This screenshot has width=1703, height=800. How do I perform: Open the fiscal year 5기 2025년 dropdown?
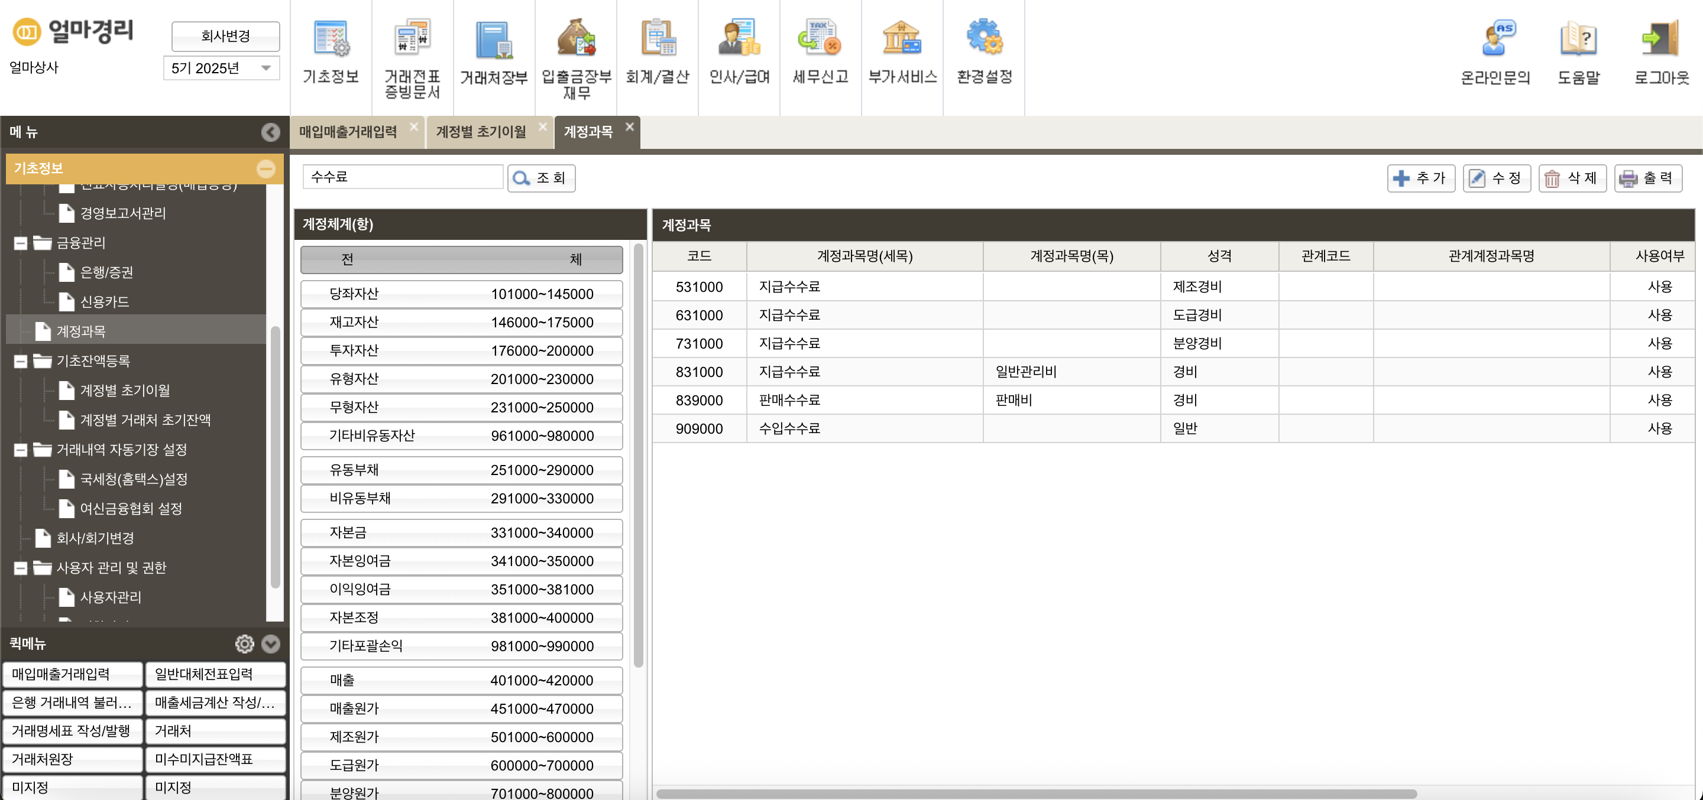click(222, 68)
